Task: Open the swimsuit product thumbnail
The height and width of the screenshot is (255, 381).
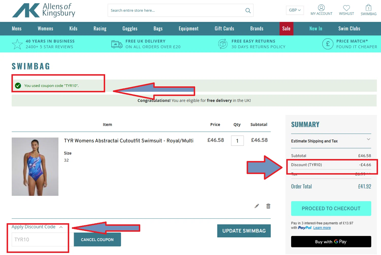Action: [35, 167]
